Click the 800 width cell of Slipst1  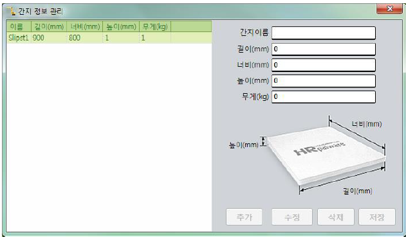[x=85, y=38]
